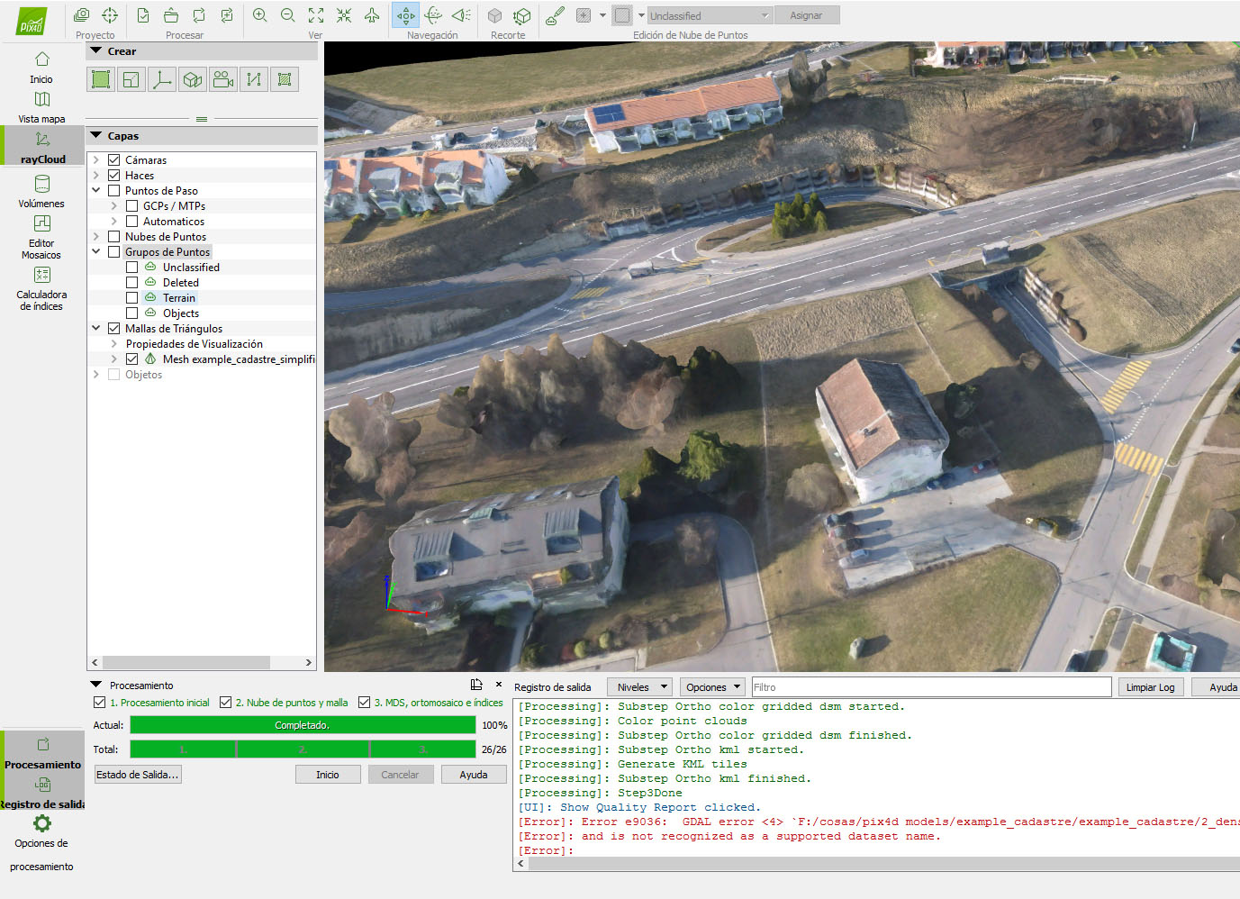1240x899 pixels.
Task: Click the Limpiar Log button
Action: (1150, 687)
